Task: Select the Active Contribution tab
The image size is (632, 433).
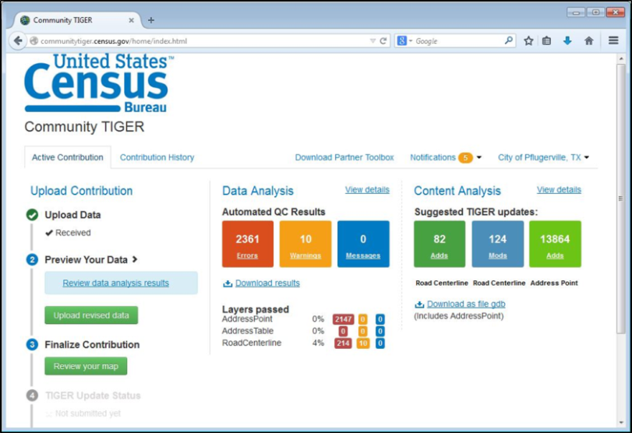Action: 68,157
